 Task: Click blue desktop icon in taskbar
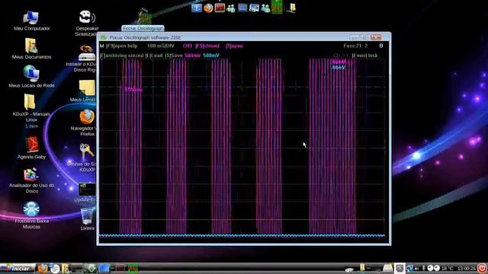point(104,268)
